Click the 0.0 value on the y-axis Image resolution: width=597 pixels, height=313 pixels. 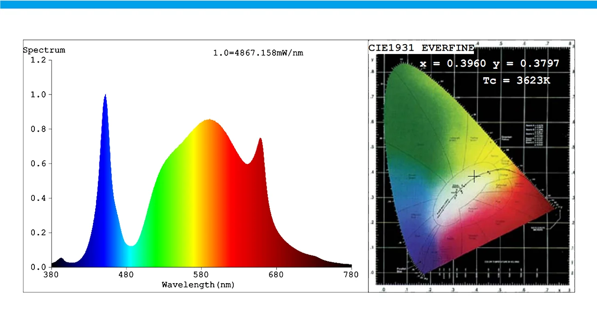38,267
